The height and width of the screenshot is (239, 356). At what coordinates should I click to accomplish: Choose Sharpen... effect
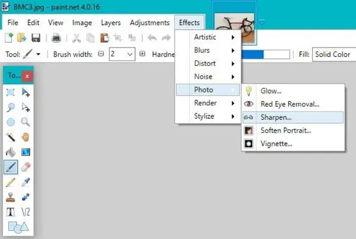pyautogui.click(x=293, y=117)
